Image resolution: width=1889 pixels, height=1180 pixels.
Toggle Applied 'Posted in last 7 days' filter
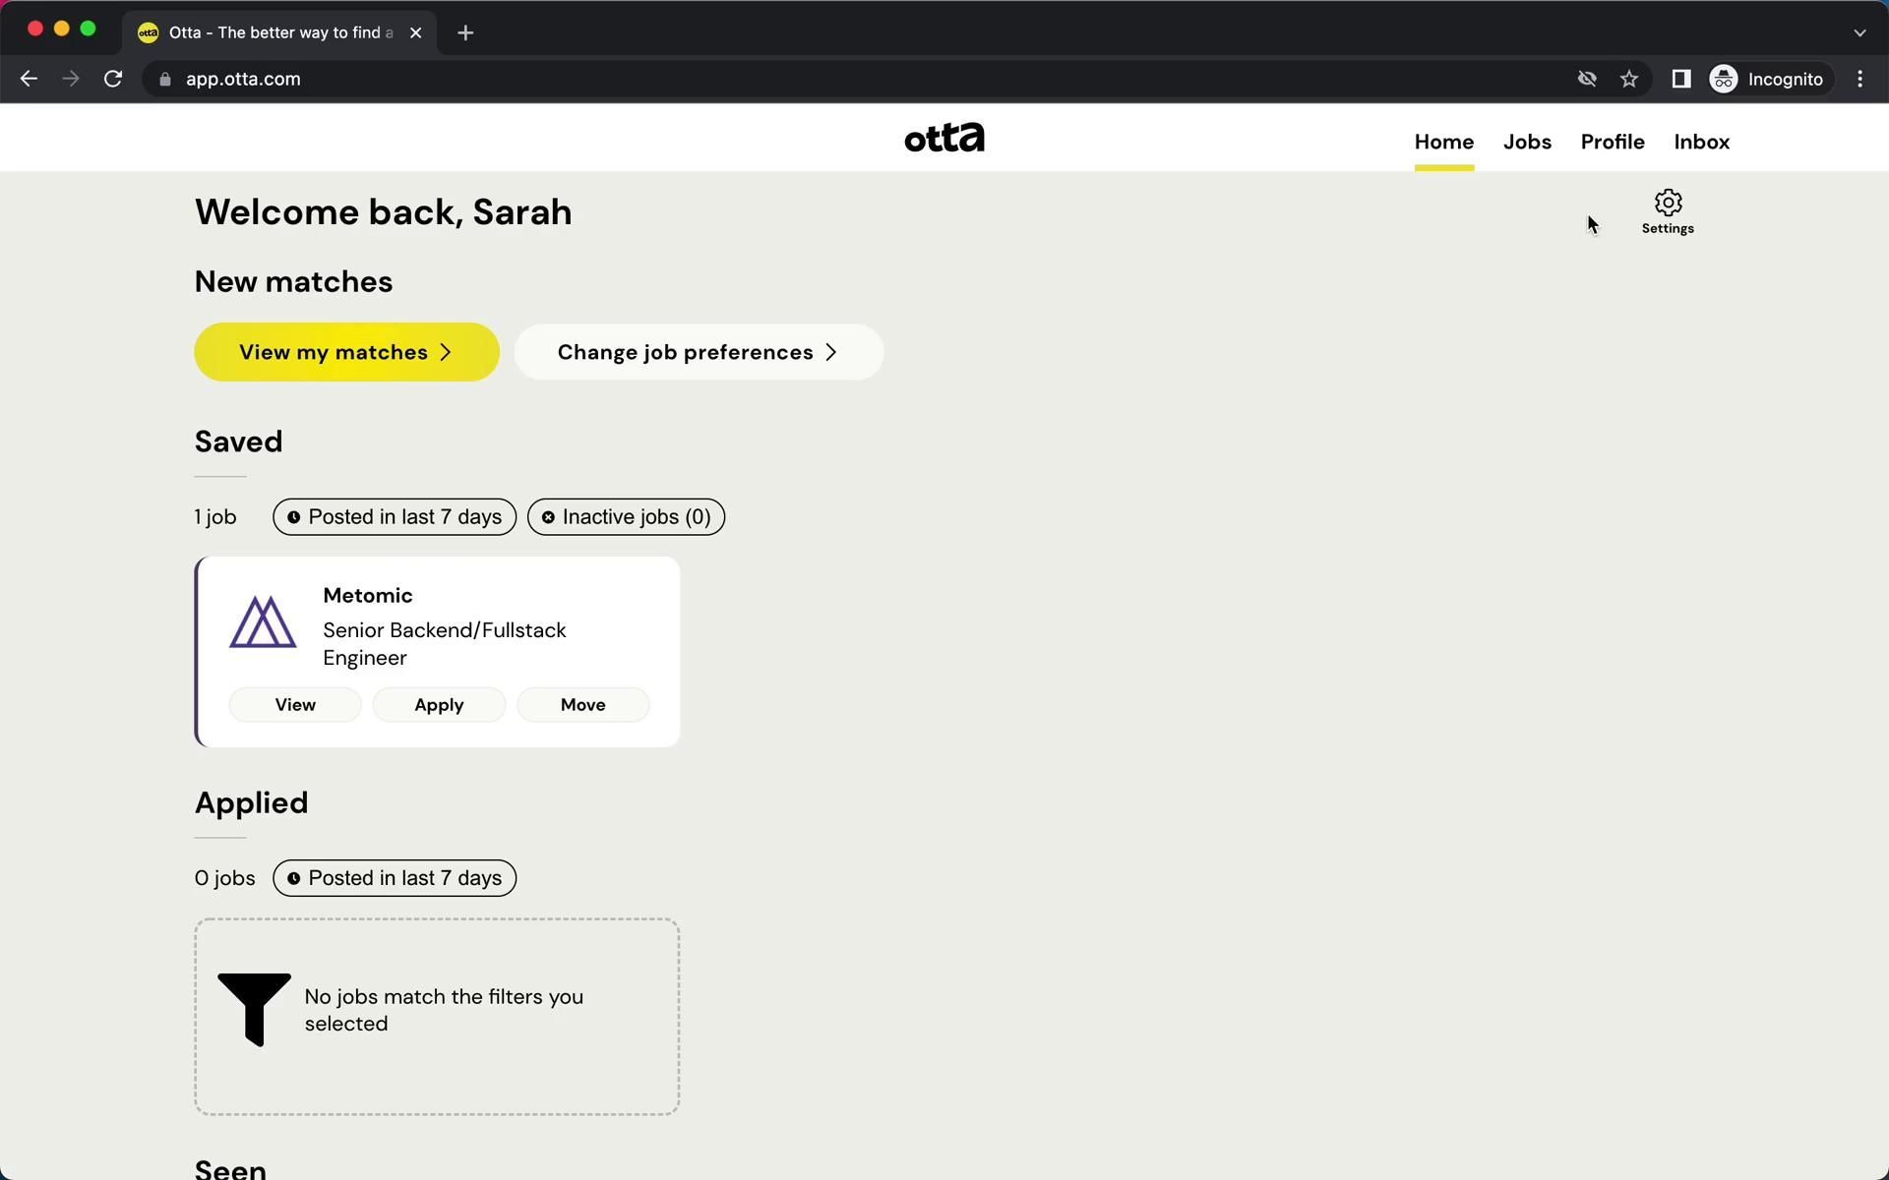[395, 878]
